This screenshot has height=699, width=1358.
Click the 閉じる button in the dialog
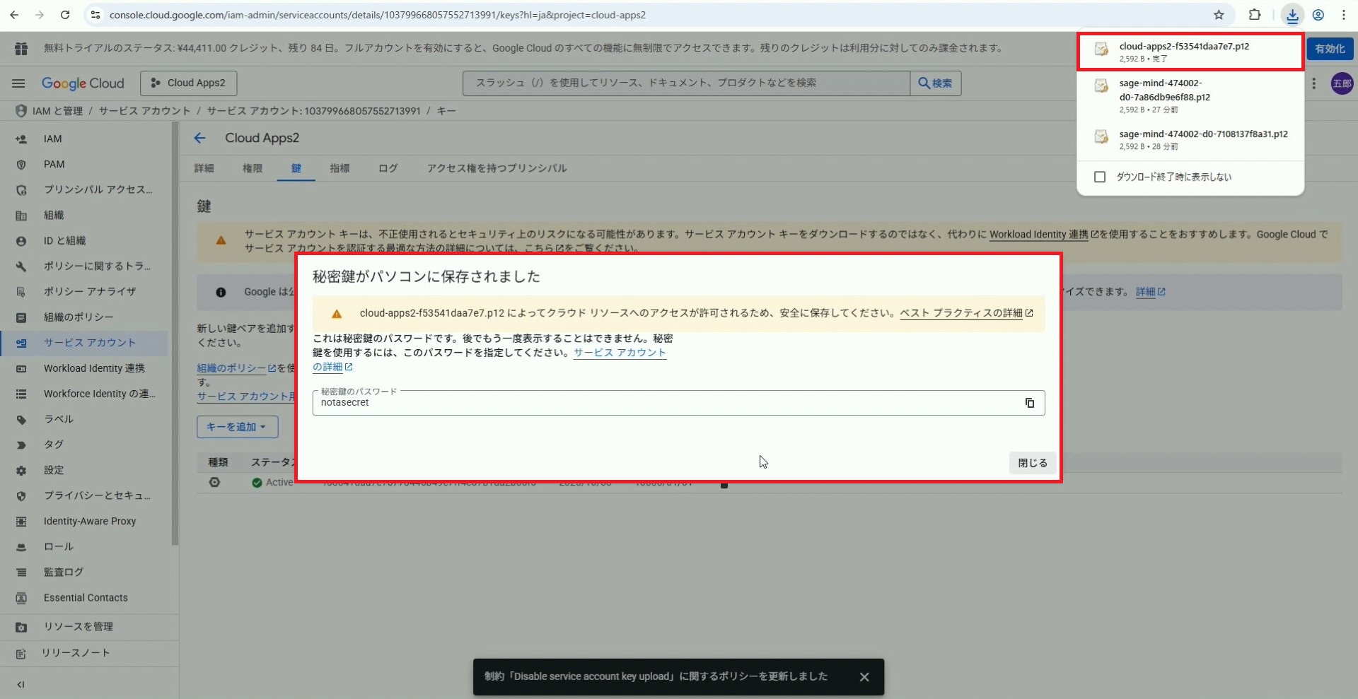click(x=1032, y=463)
